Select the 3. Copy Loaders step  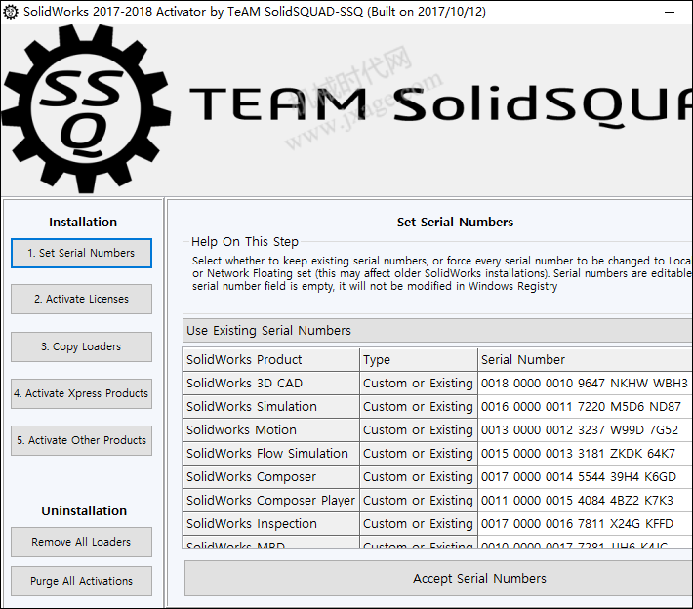(81, 346)
